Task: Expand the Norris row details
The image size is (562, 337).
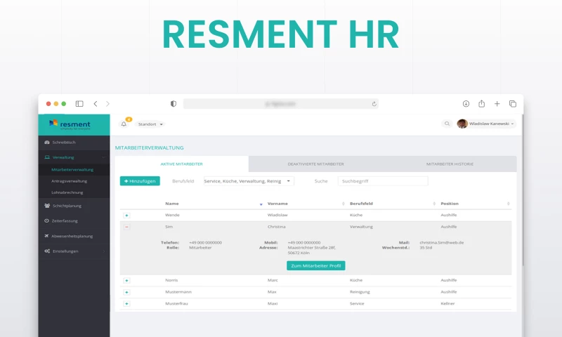Action: (x=126, y=280)
